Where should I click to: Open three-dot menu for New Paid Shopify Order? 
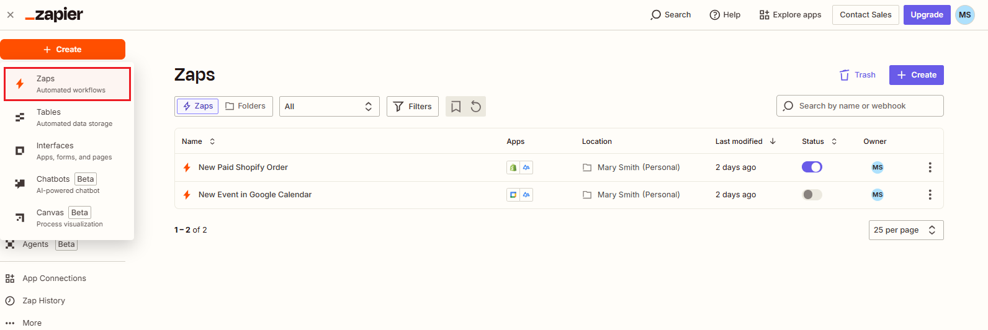[930, 167]
